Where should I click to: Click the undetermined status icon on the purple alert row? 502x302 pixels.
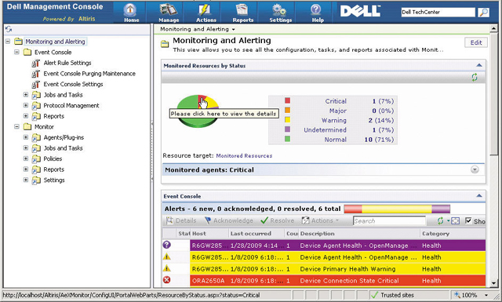(166, 245)
